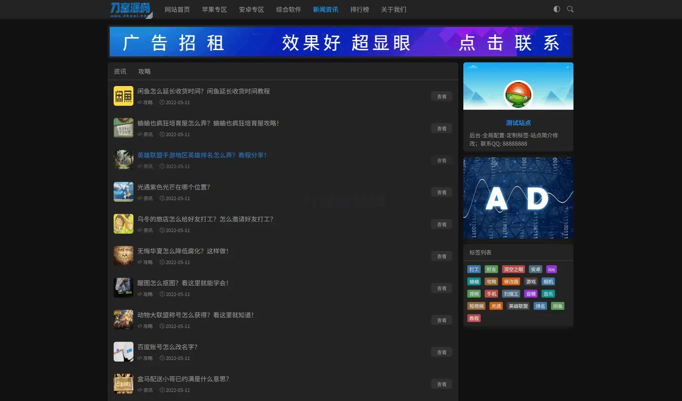The image size is (682, 401).
Task: Click the AD sidebar banner
Action: [x=518, y=198]
